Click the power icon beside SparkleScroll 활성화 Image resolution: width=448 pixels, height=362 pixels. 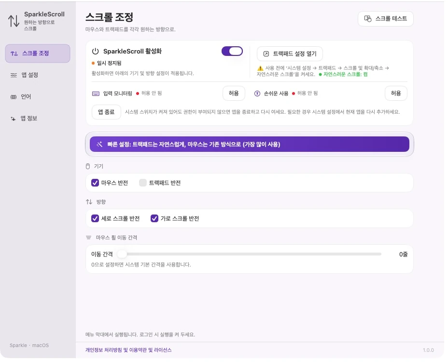[x=95, y=52]
